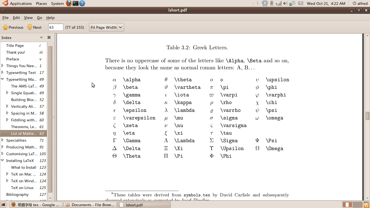Screen dimensions: 370x208
Task: Switch to the Firefox Google taskbar window
Action: pos(36,205)
